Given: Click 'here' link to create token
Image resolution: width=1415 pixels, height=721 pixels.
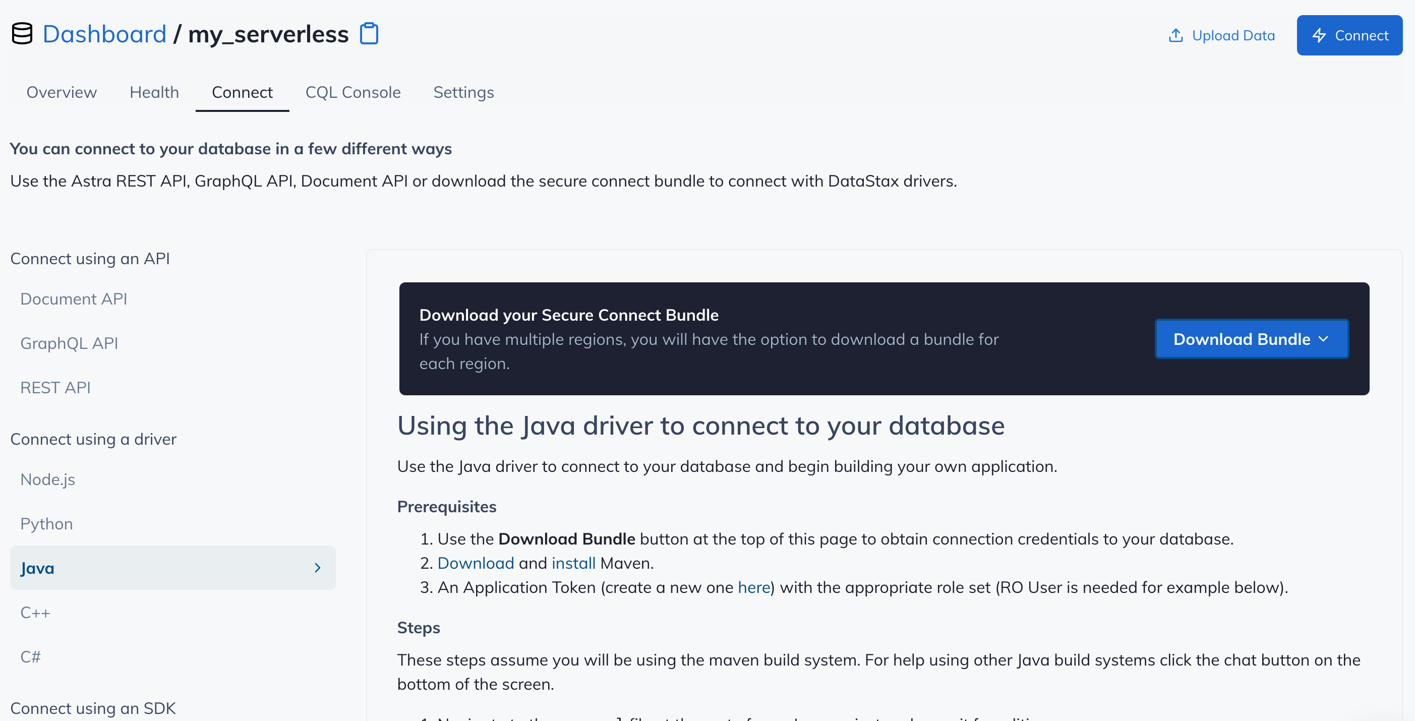Looking at the screenshot, I should [x=753, y=587].
